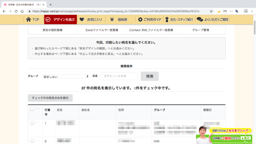The height and width of the screenshot is (144, 256).
Task: Click the 検索 button
Action: point(150,76)
